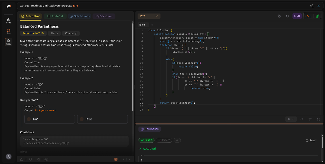Open the font size 14 dropdown
This screenshot has width=325, height=164.
tap(291, 119)
